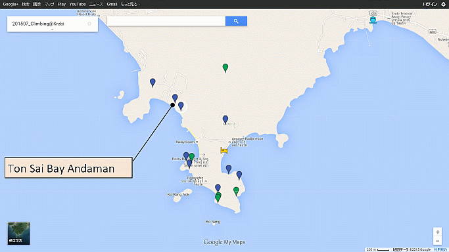The image size is (449, 252).
Task: Click the ログイン login link
Action: (x=430, y=4)
